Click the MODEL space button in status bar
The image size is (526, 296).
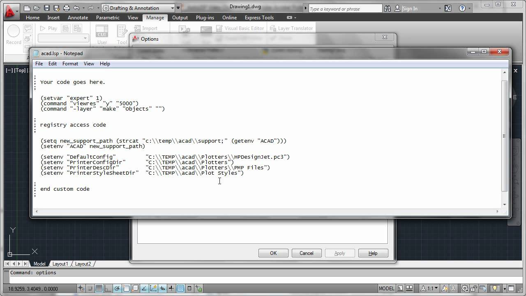(387, 289)
